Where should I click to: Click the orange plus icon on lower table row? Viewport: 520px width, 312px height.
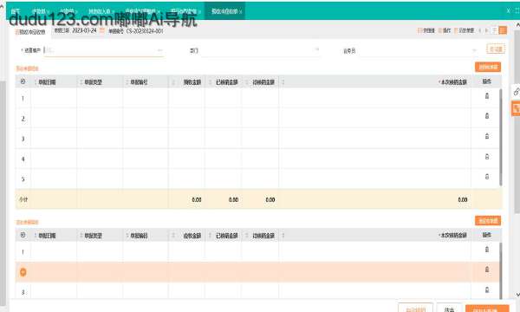pyautogui.click(x=23, y=272)
